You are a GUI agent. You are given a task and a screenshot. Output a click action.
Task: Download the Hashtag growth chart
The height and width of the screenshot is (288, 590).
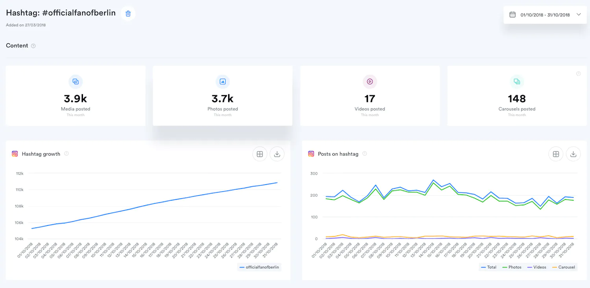(x=277, y=154)
